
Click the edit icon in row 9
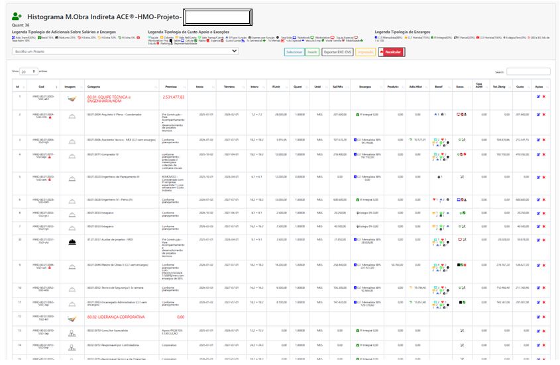[538, 264]
